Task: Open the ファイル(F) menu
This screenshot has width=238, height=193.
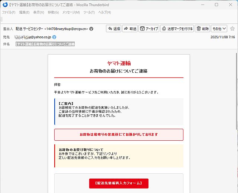Action: [x=9, y=12]
